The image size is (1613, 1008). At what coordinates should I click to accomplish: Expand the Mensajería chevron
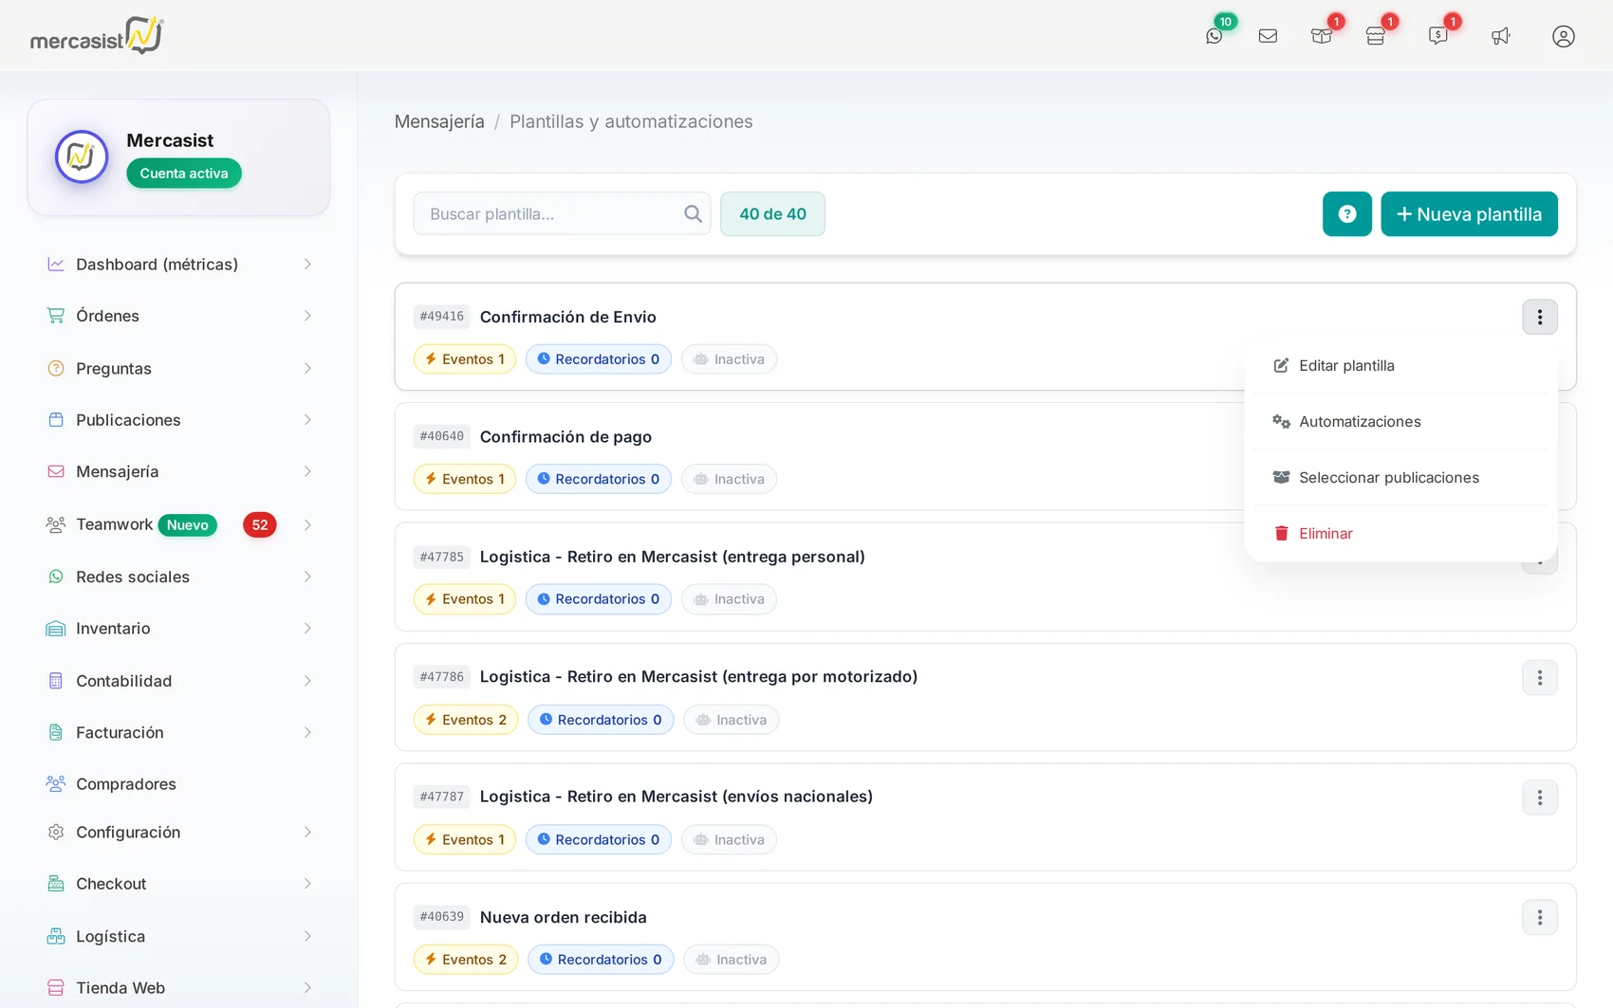pyautogui.click(x=307, y=471)
